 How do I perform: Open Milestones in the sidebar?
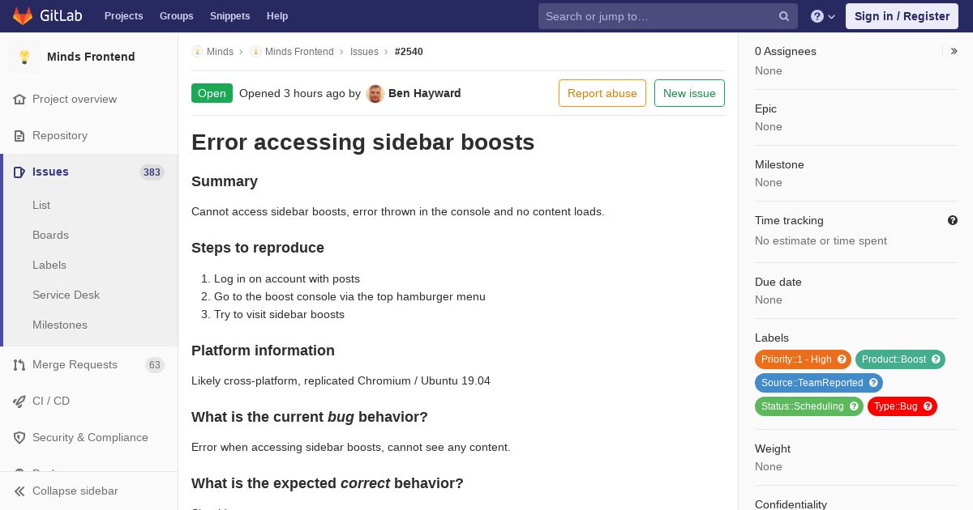60,325
